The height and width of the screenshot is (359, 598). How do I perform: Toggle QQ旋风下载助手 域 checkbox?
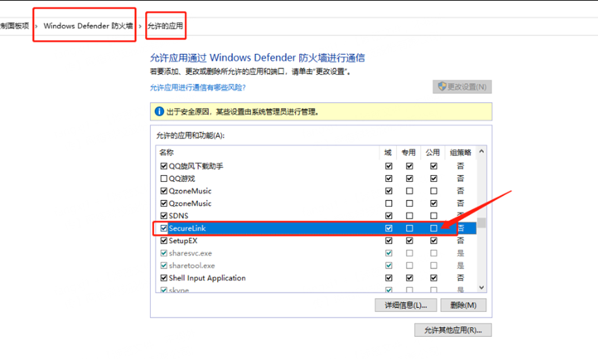pyautogui.click(x=389, y=166)
